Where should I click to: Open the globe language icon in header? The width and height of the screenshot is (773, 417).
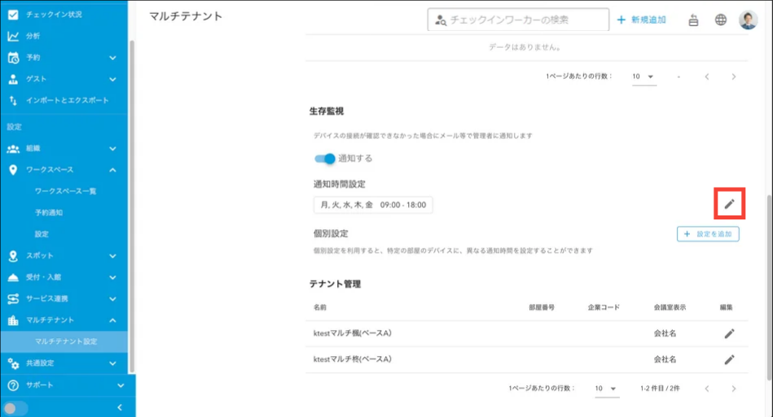[x=721, y=20]
